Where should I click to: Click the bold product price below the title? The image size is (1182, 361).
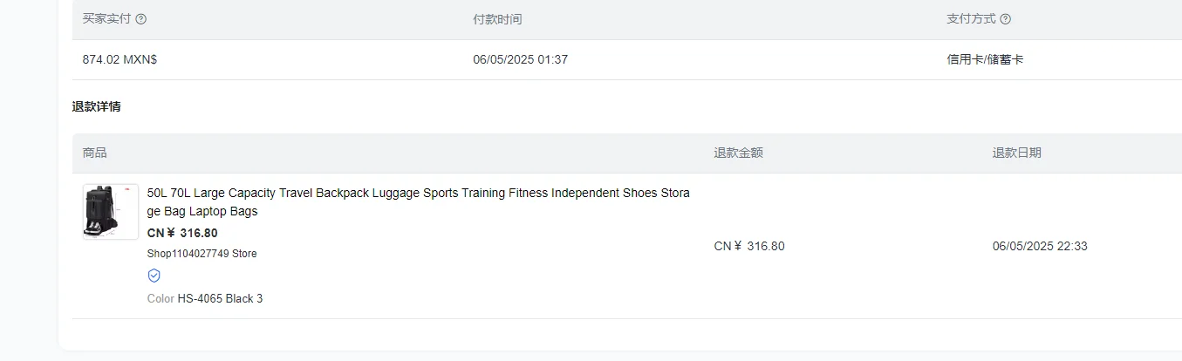coord(182,233)
